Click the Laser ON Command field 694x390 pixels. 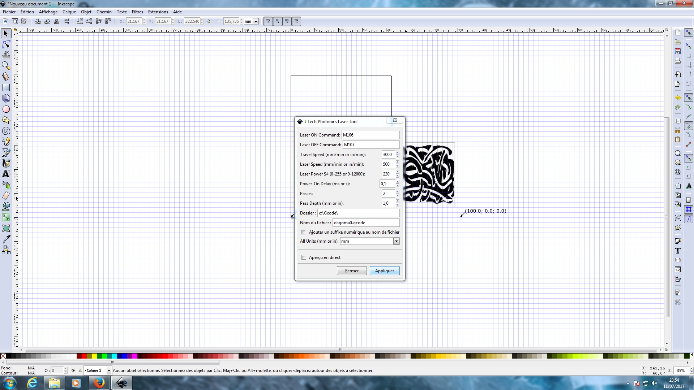[370, 135]
